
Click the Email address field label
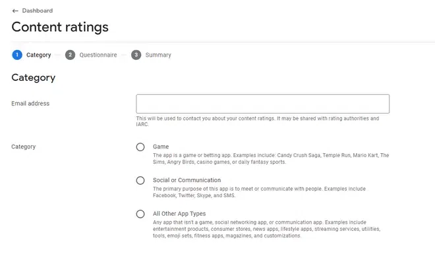tap(30, 103)
